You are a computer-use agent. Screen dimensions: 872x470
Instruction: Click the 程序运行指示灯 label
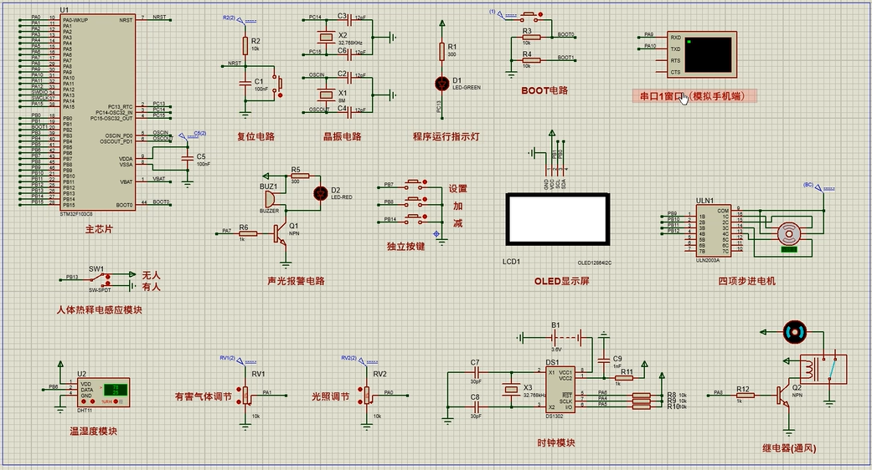point(446,136)
